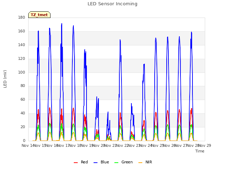Viewport: 226px width, 169px height.
Task: Click the chart title LED Sensor Incoming
Action: (x=112, y=4)
